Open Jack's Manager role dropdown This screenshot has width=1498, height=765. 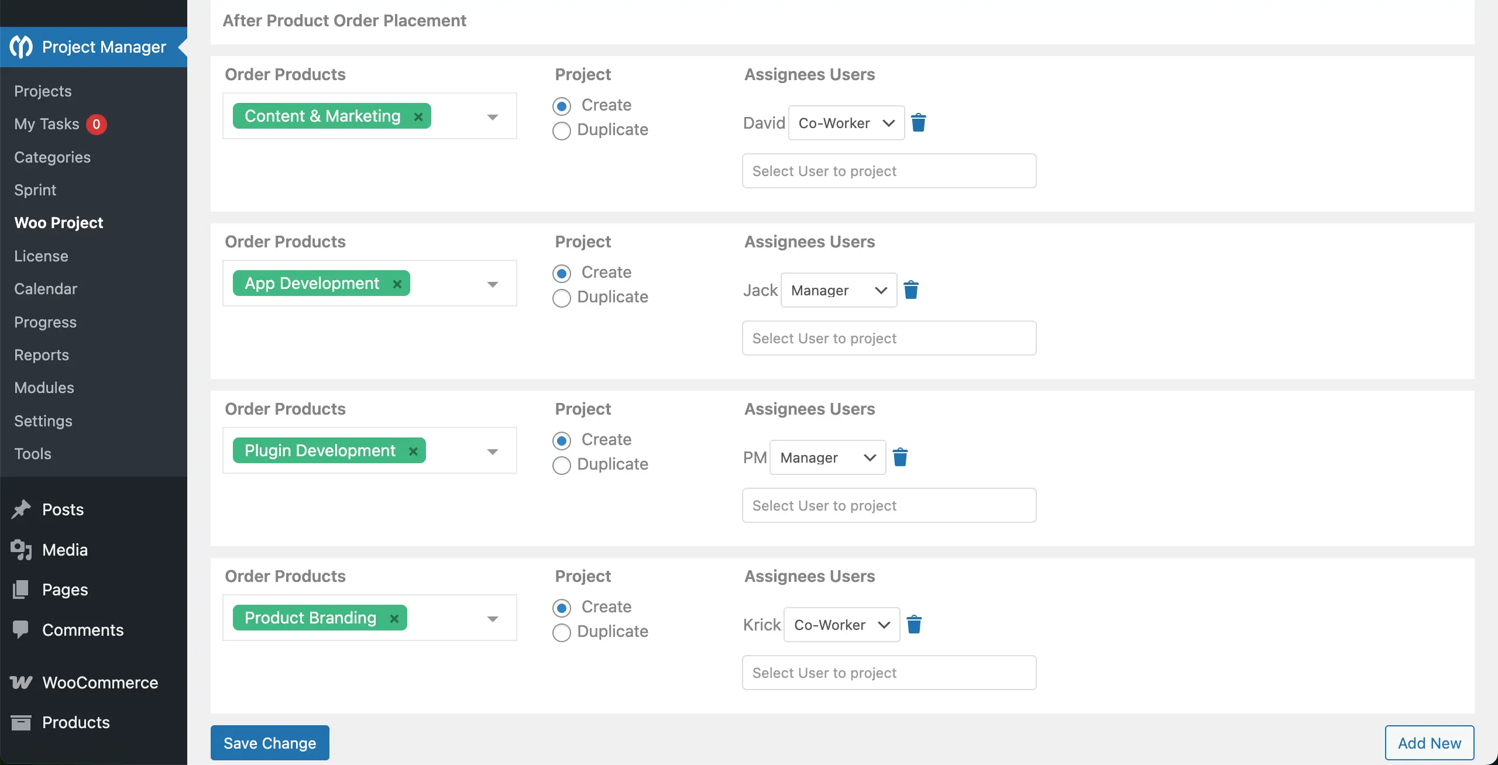(838, 290)
